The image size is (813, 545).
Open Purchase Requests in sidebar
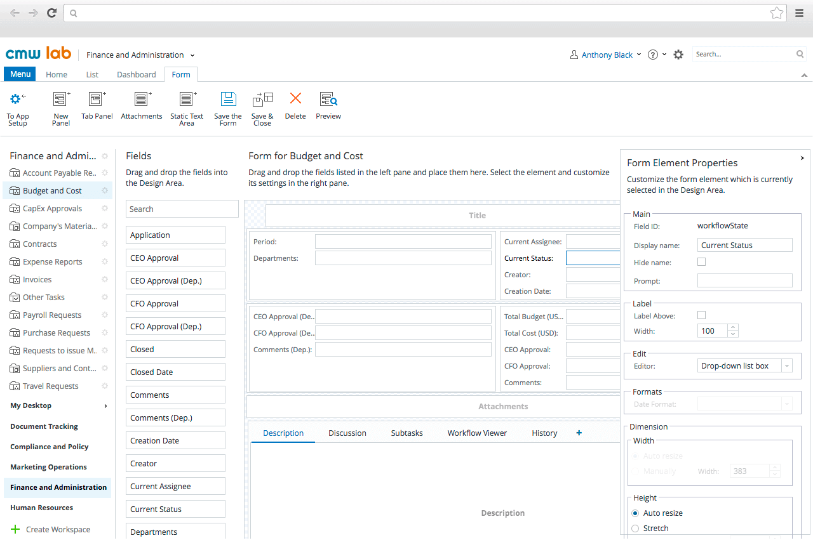(57, 333)
